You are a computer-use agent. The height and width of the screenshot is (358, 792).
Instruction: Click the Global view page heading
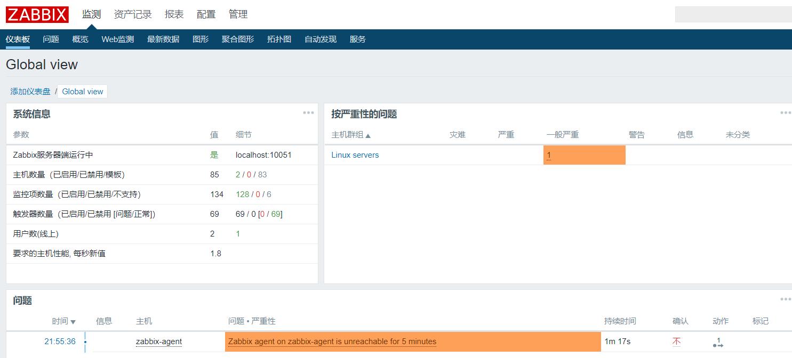(x=42, y=64)
